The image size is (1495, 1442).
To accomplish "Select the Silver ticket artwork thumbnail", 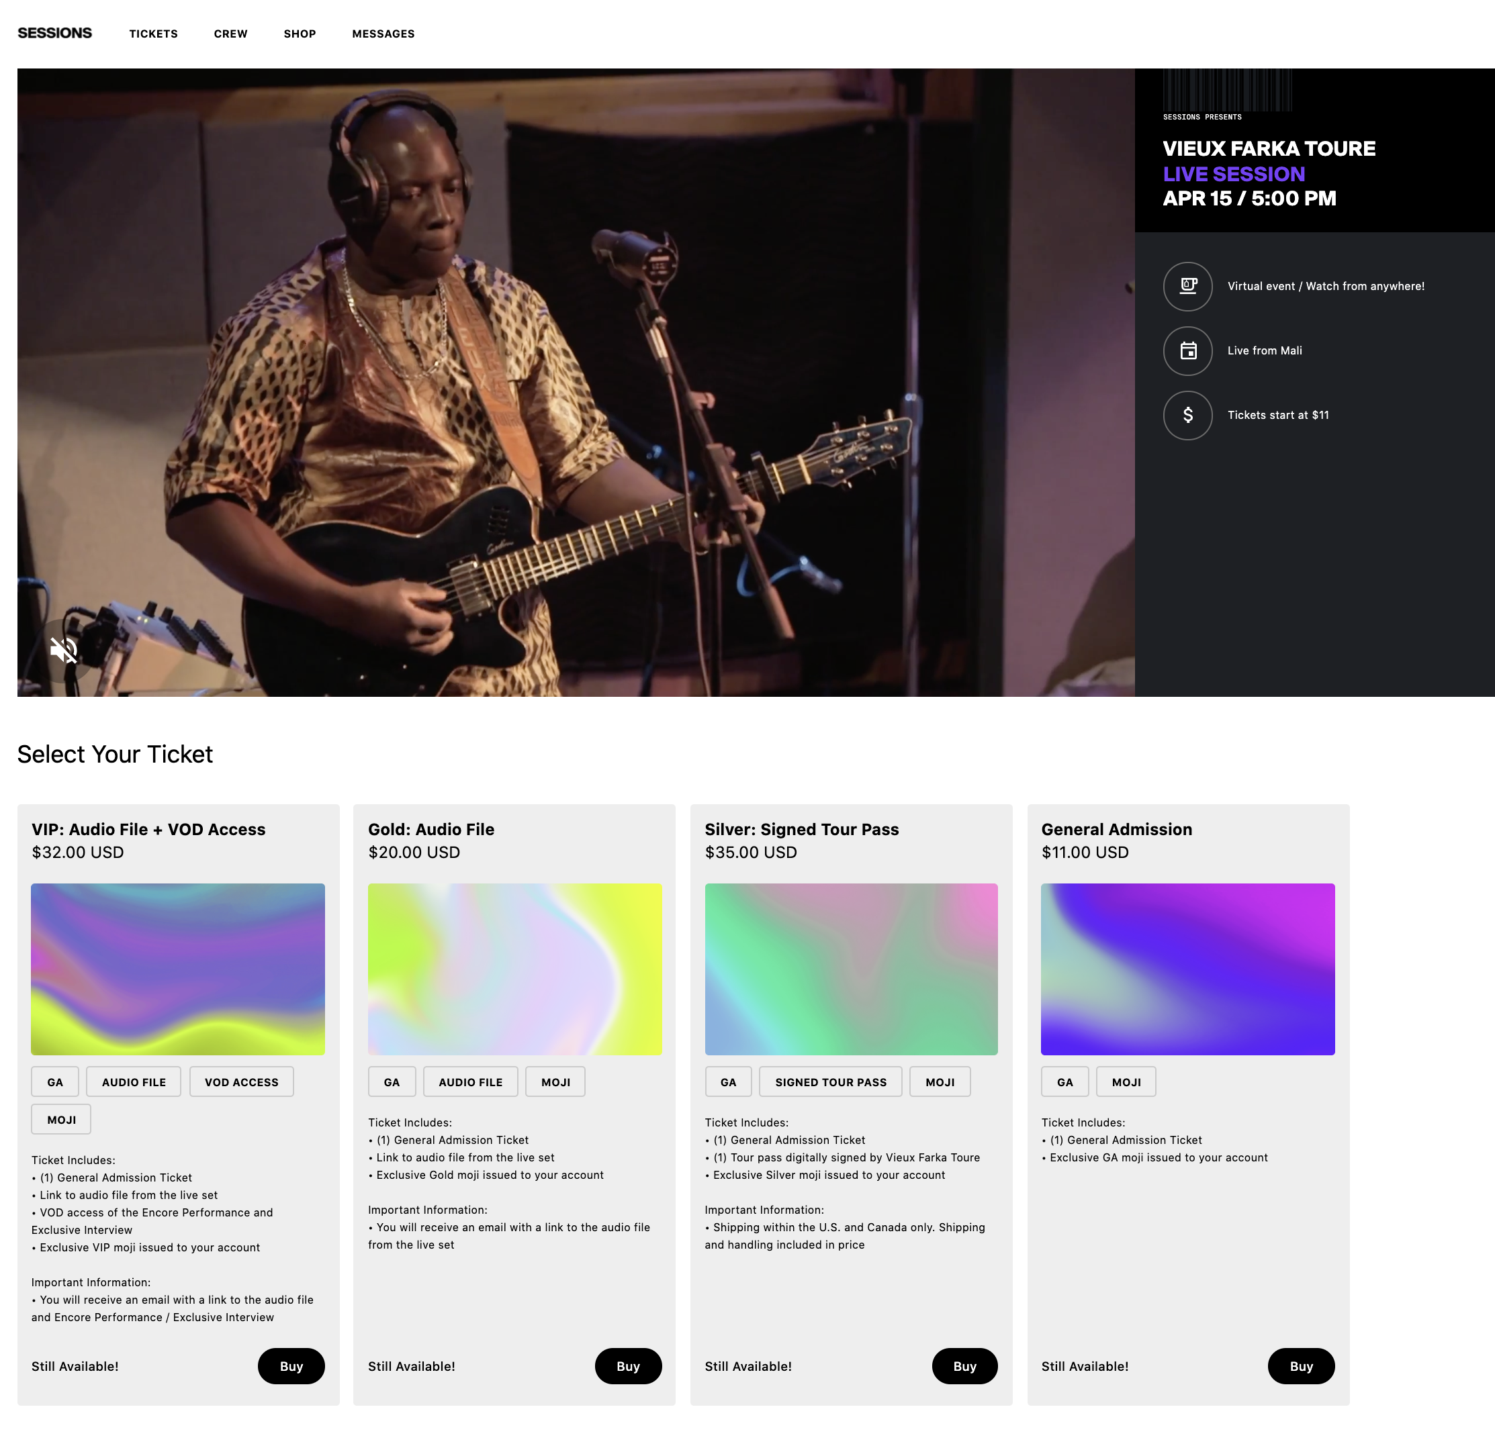I will [851, 969].
